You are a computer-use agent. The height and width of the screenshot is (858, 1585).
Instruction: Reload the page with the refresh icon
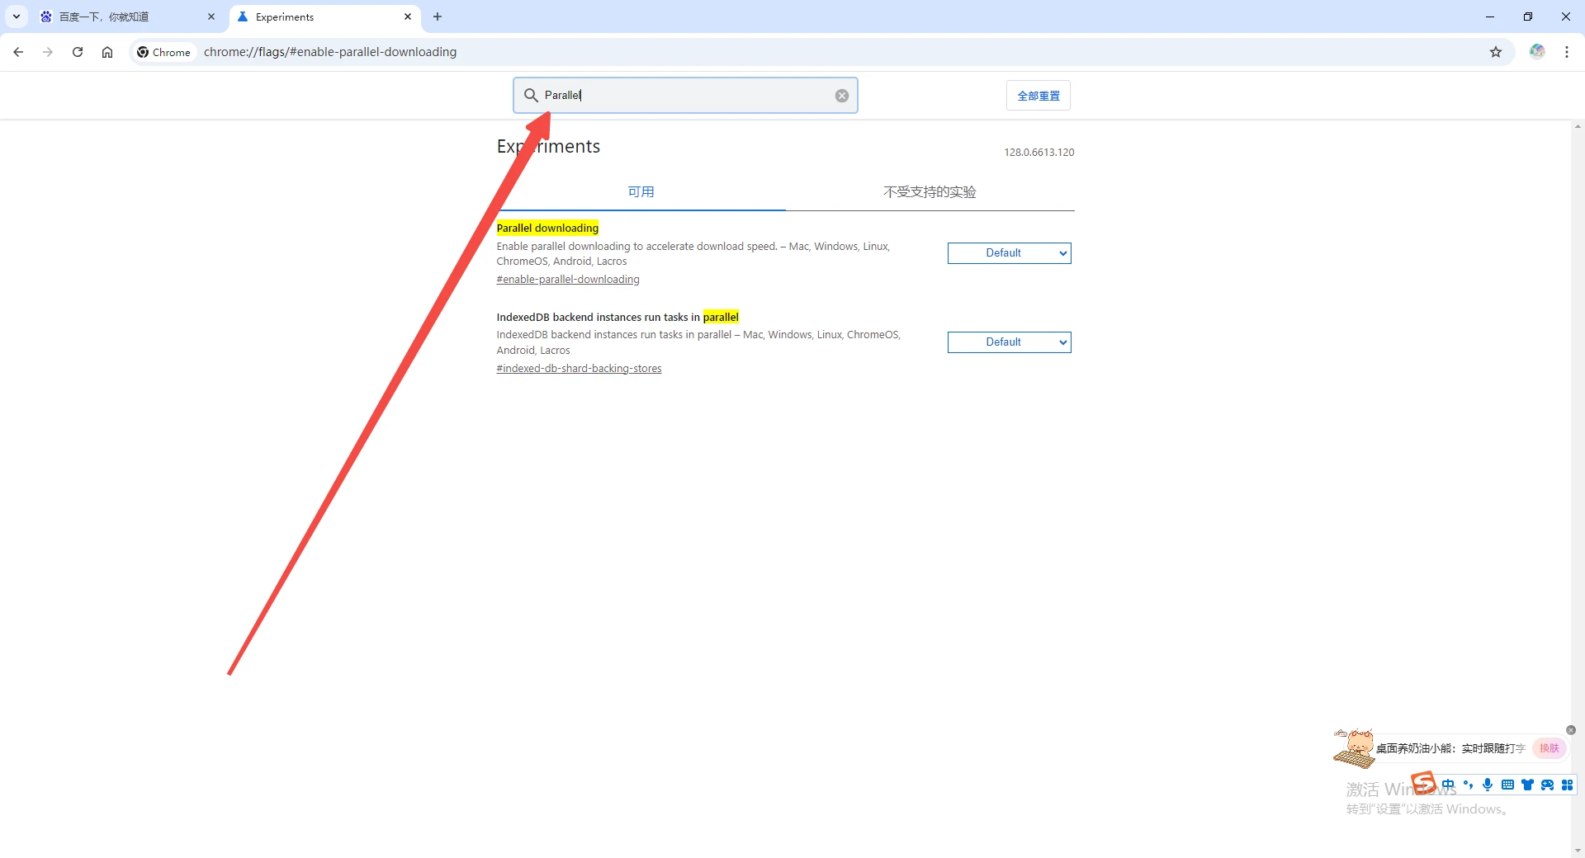coord(78,52)
